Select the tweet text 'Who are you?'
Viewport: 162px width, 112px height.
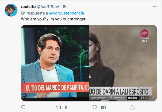click(x=33, y=19)
